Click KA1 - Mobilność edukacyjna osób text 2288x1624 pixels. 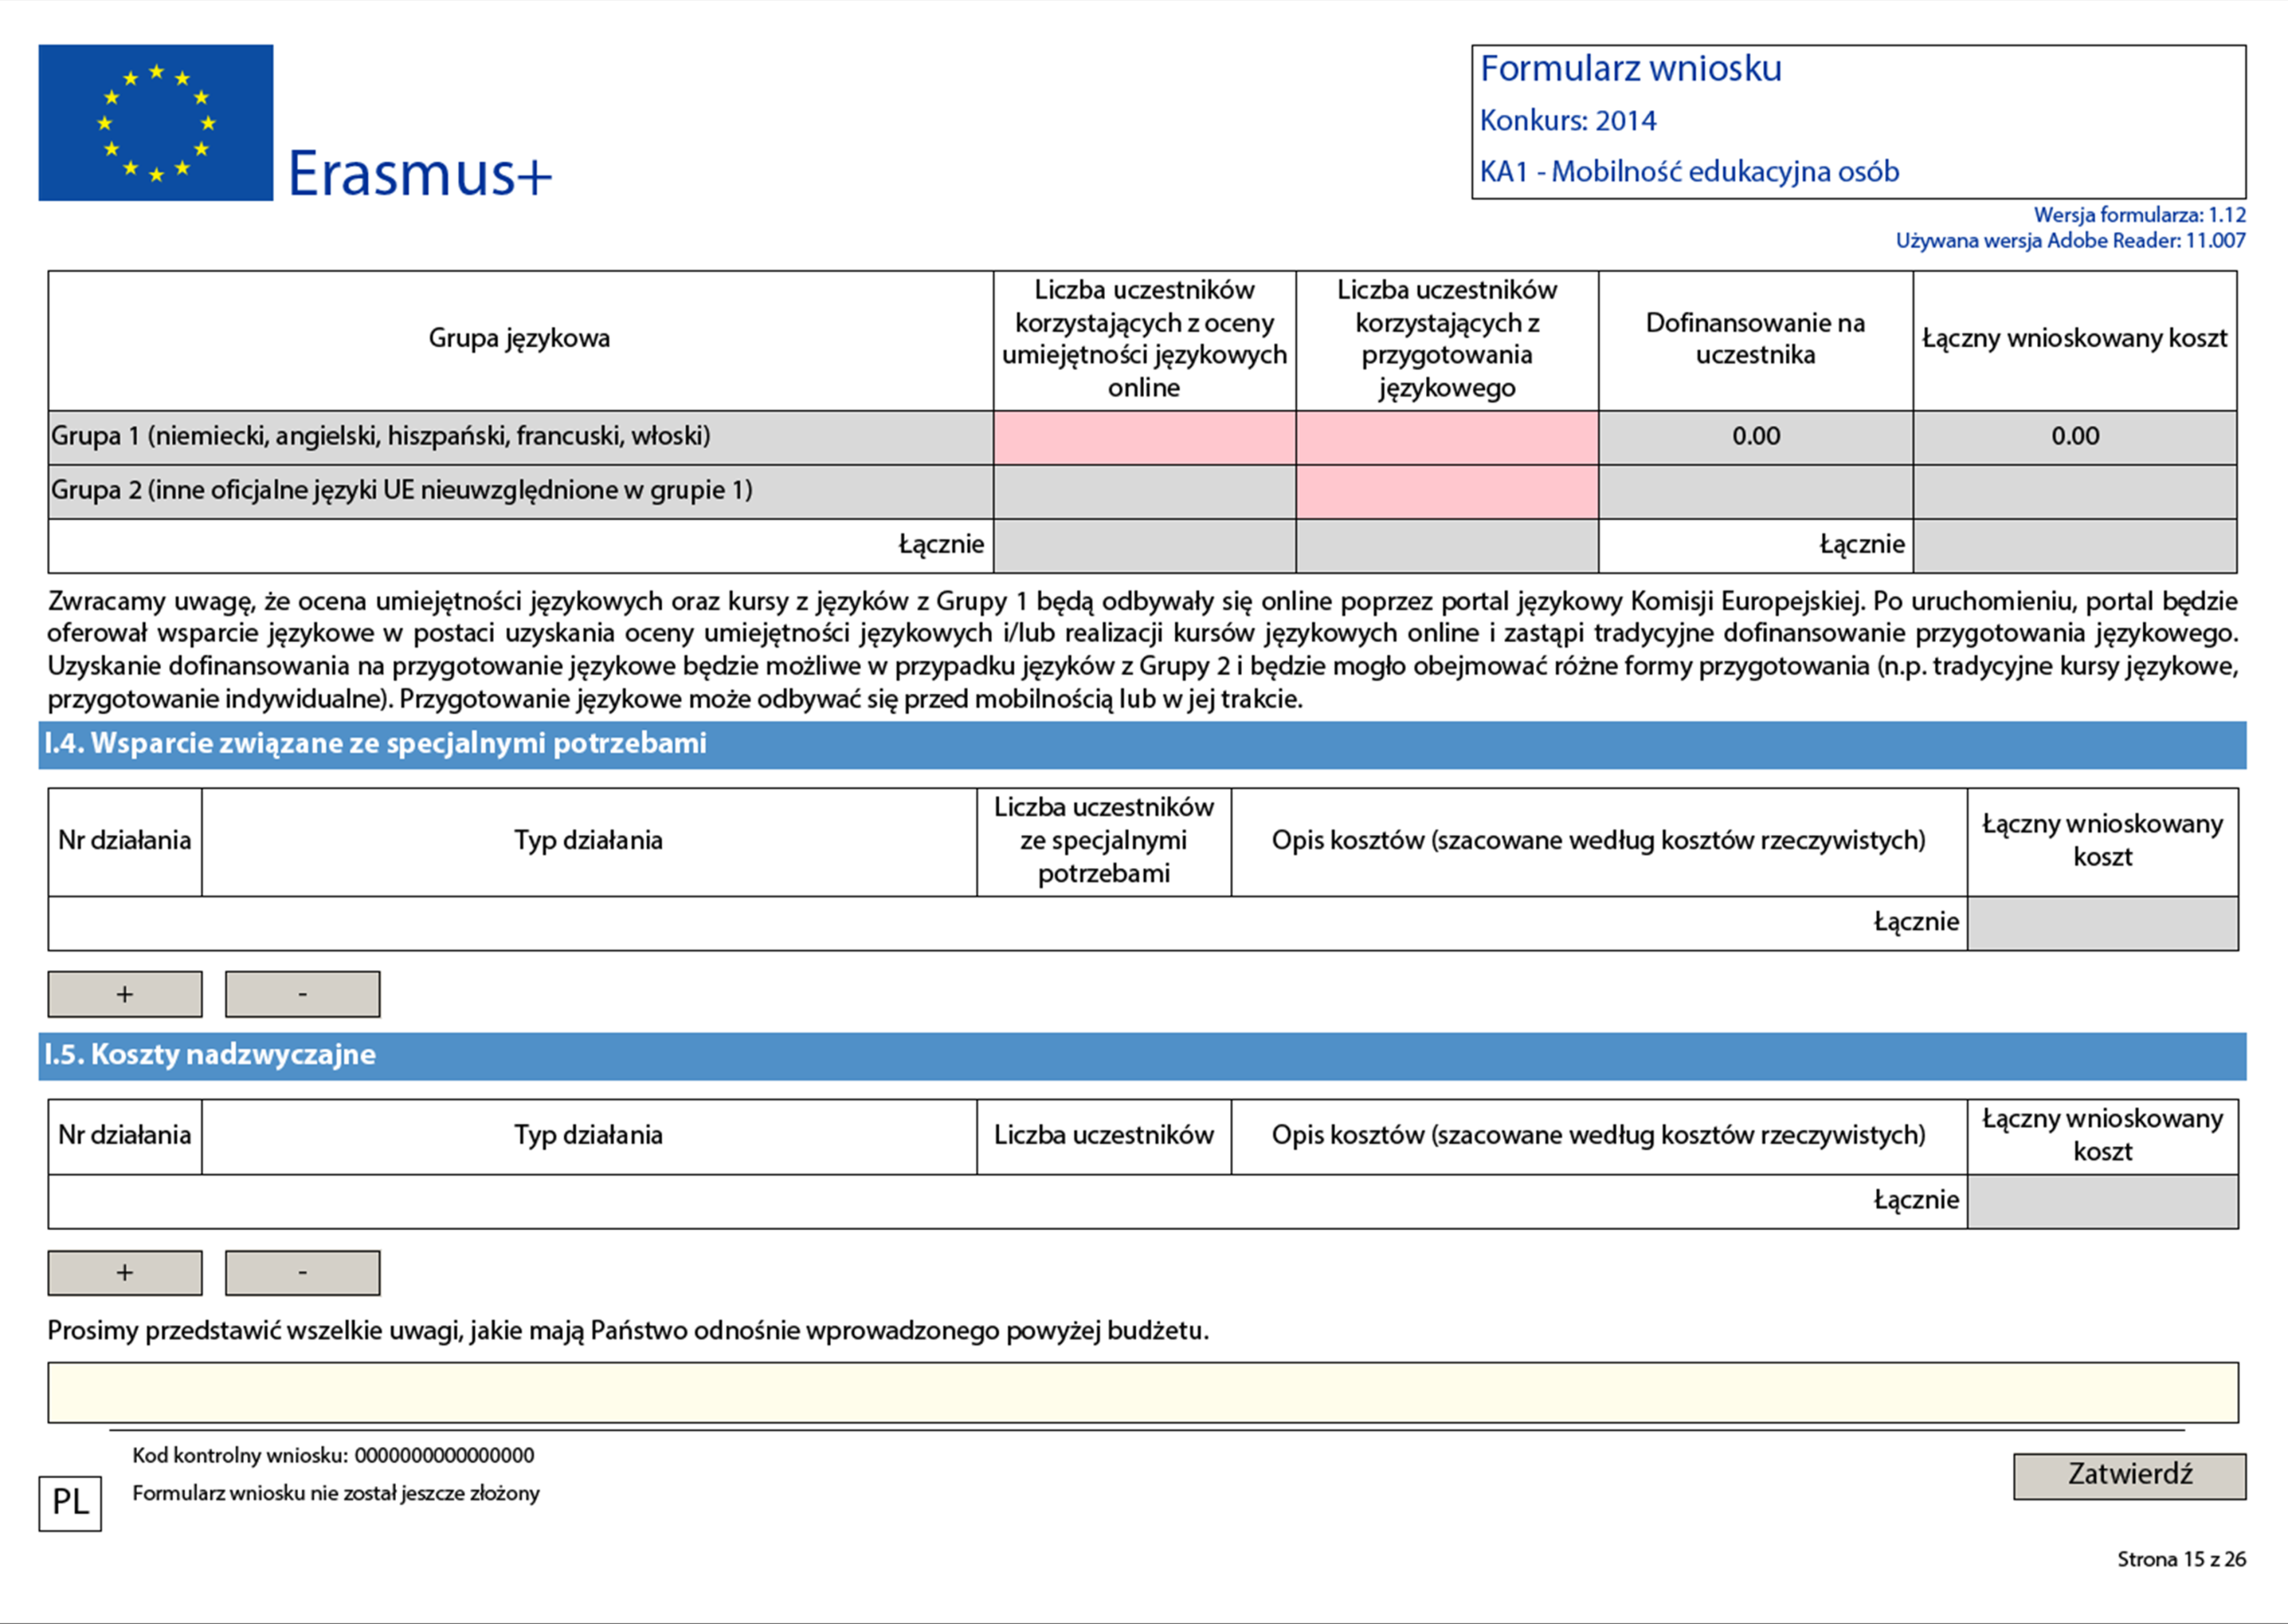pyautogui.click(x=1689, y=172)
